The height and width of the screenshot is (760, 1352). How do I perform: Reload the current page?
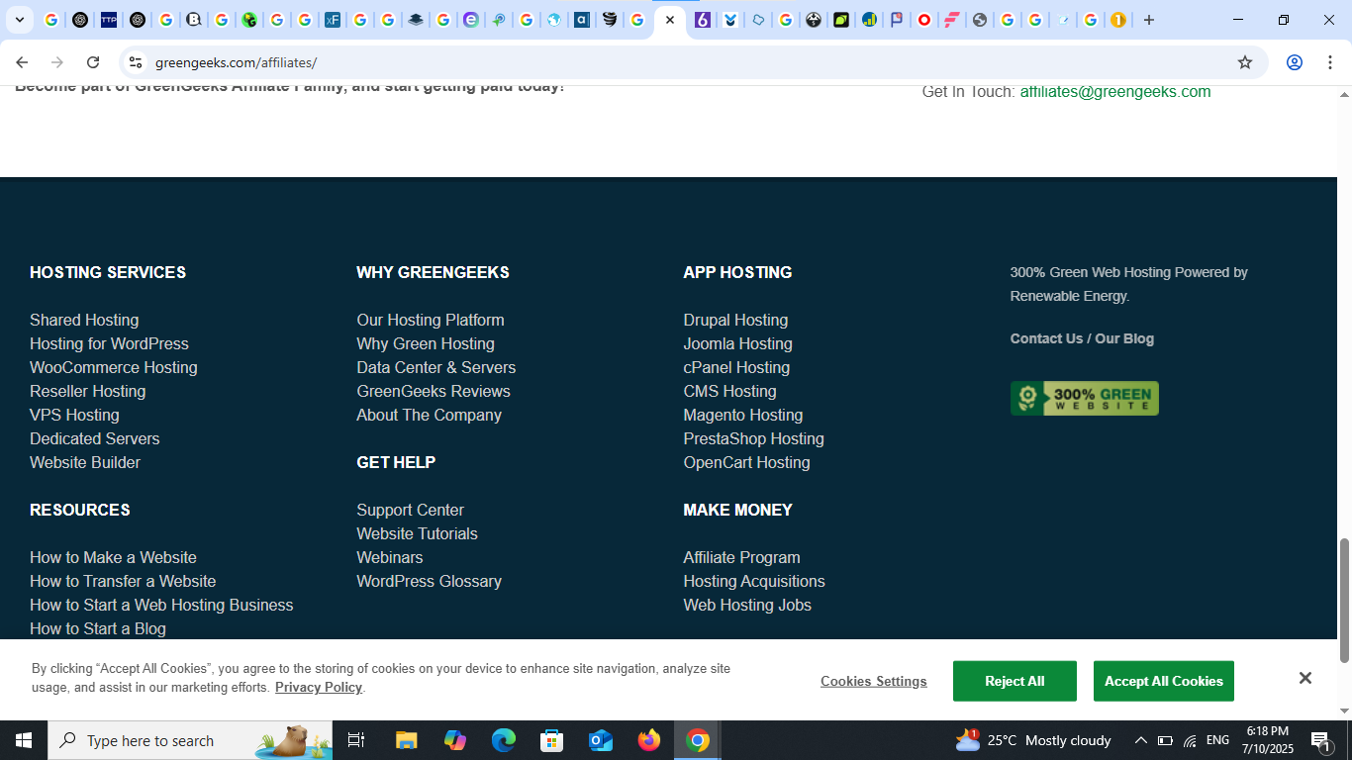[93, 62]
